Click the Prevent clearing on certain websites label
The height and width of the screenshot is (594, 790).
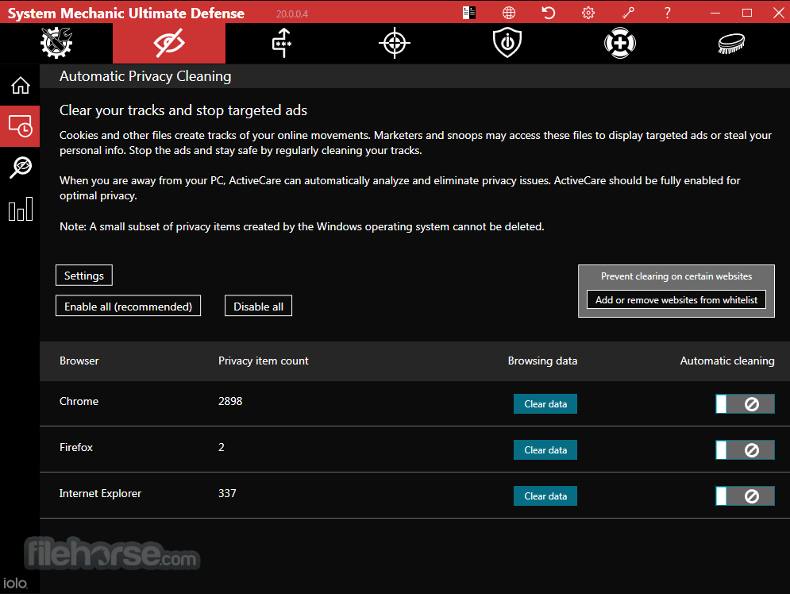click(x=676, y=276)
